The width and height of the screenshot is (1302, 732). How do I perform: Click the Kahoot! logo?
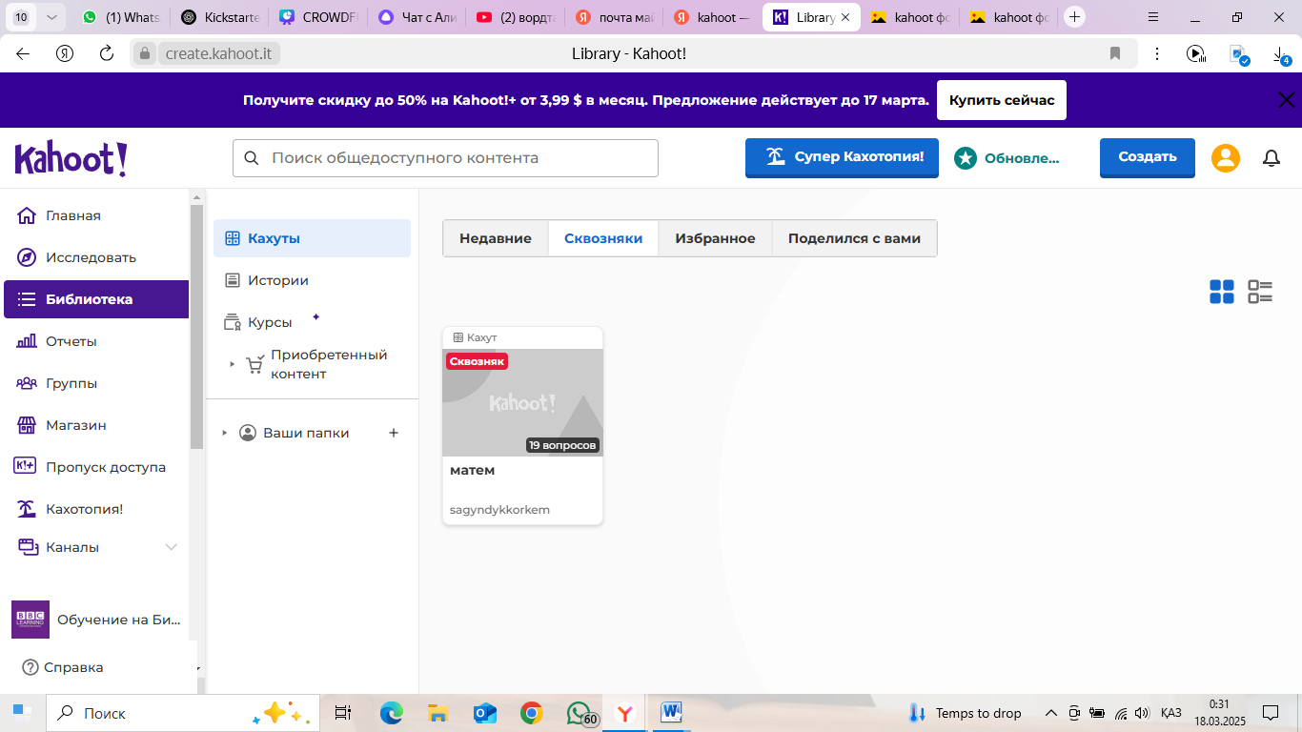pyautogui.click(x=71, y=159)
